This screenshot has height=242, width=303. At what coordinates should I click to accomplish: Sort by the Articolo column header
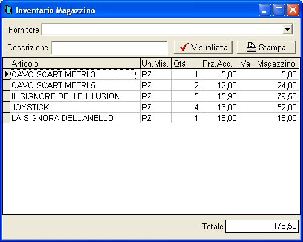click(73, 64)
